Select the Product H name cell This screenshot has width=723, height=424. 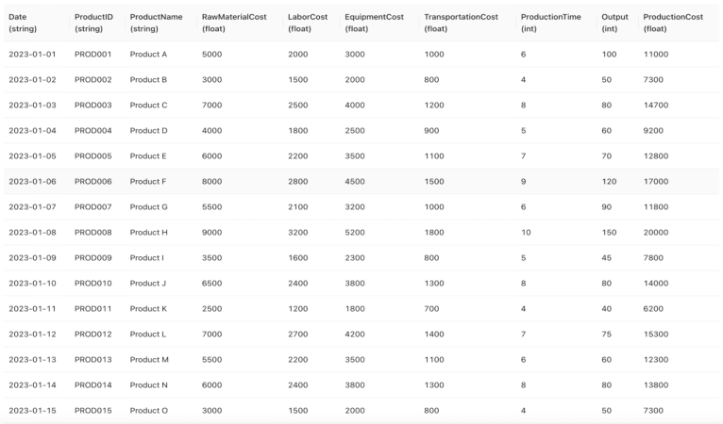pyautogui.click(x=148, y=233)
